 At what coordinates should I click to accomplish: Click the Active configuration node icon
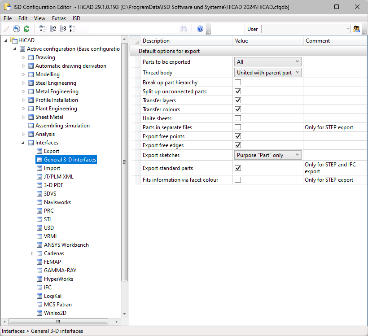tap(22, 49)
